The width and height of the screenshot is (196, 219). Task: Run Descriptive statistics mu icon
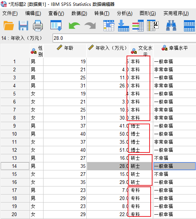153,26
